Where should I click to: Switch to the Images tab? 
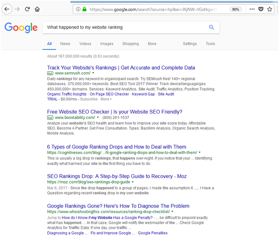(x=107, y=44)
